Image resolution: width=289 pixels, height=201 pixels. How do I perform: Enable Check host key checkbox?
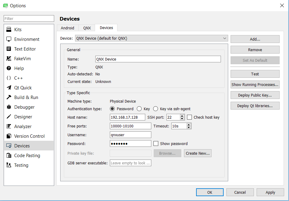click(x=189, y=117)
